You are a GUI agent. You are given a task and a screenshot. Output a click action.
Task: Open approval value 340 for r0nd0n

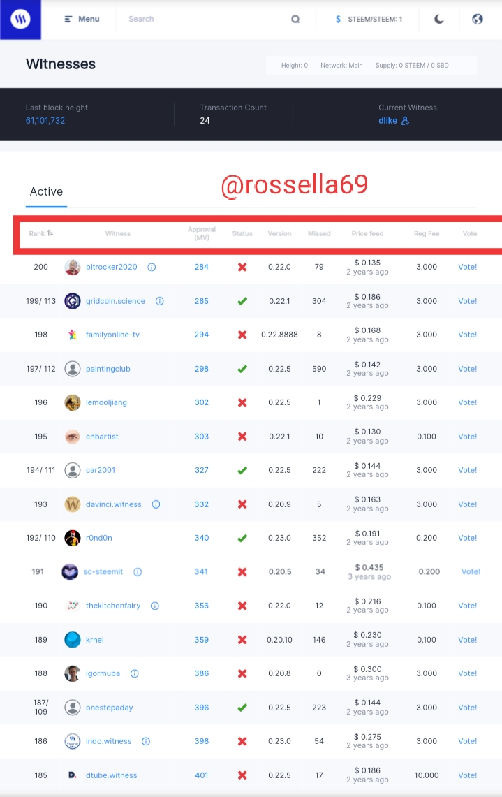[202, 538]
